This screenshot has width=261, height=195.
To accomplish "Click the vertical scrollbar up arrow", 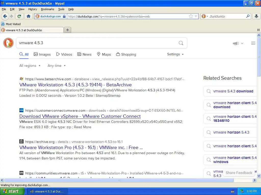I will (x=259, y=35).
